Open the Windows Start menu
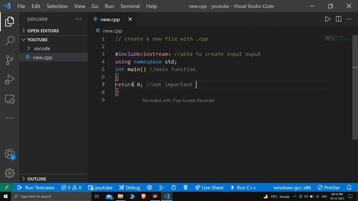The width and height of the screenshot is (358, 201). point(6,197)
